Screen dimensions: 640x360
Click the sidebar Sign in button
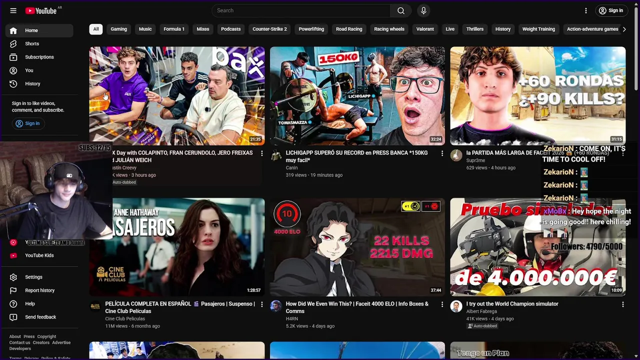(x=28, y=123)
